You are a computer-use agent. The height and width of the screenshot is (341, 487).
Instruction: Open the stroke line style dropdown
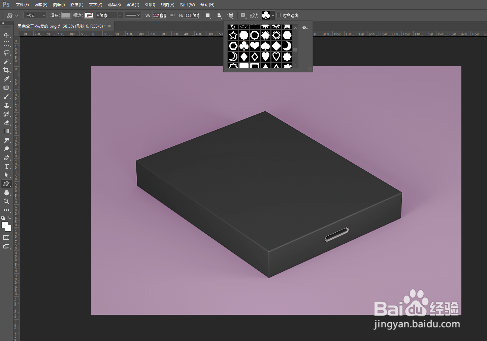(133, 15)
